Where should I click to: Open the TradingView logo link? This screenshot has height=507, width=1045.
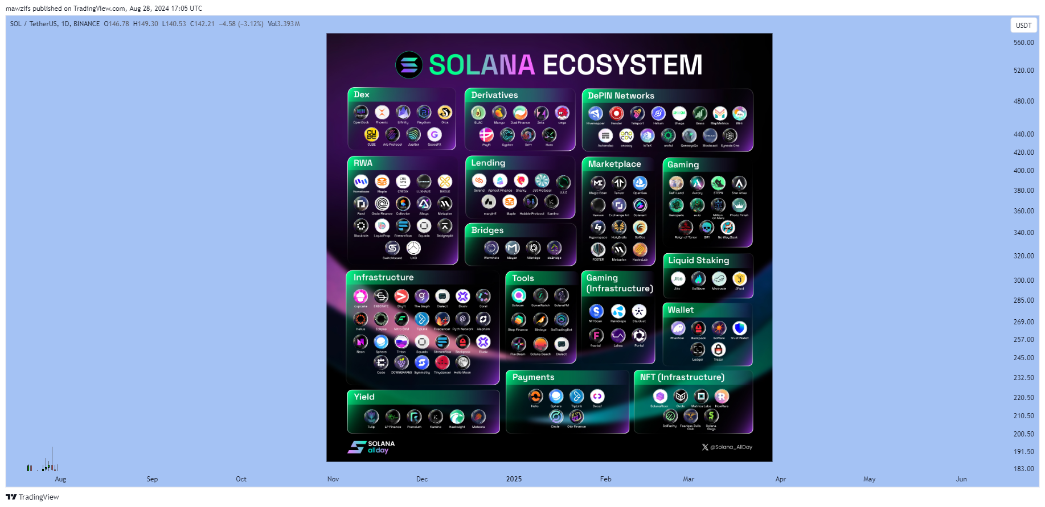click(32, 497)
